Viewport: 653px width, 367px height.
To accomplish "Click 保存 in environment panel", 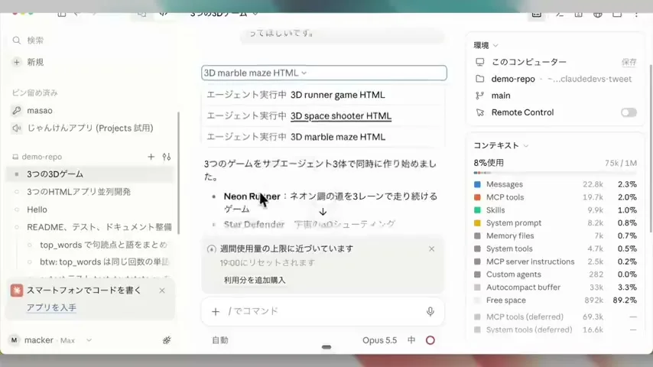I will [x=629, y=62].
